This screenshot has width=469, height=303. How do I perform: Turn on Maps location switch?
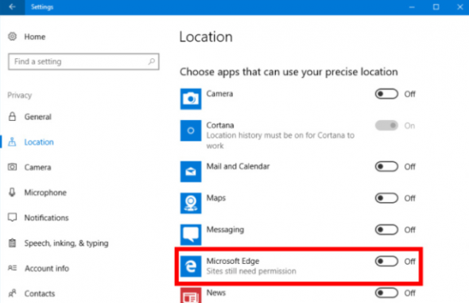(x=386, y=198)
